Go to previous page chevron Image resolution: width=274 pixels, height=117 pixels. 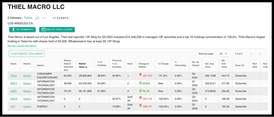click(x=251, y=54)
